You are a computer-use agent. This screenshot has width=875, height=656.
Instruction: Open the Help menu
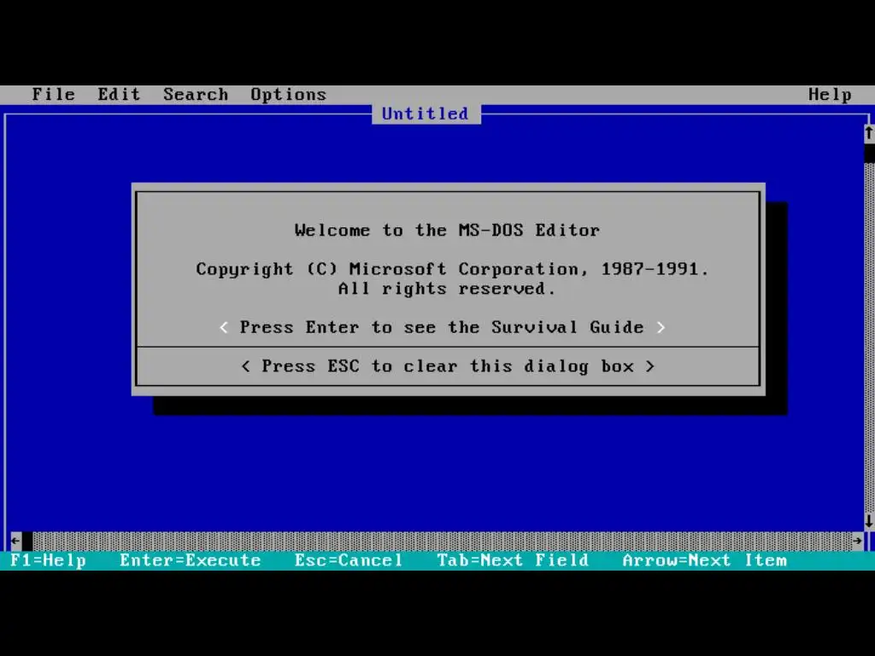(x=831, y=94)
